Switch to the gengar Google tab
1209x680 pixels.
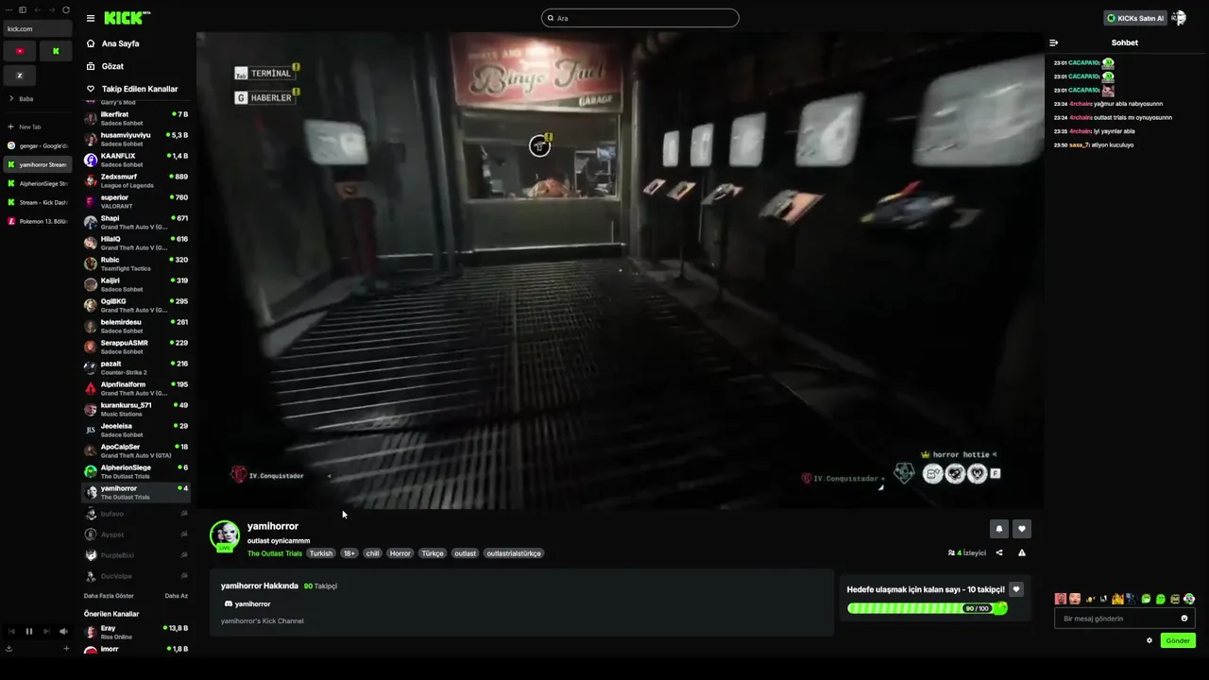point(38,145)
